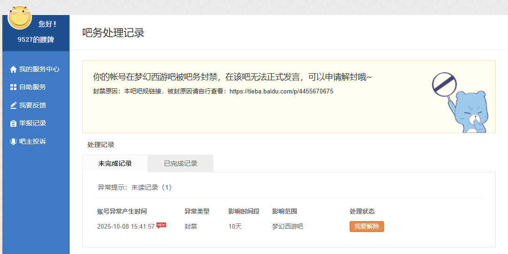Click the pencil icon beside 我要反馈
508x254 pixels.
(x=13, y=105)
